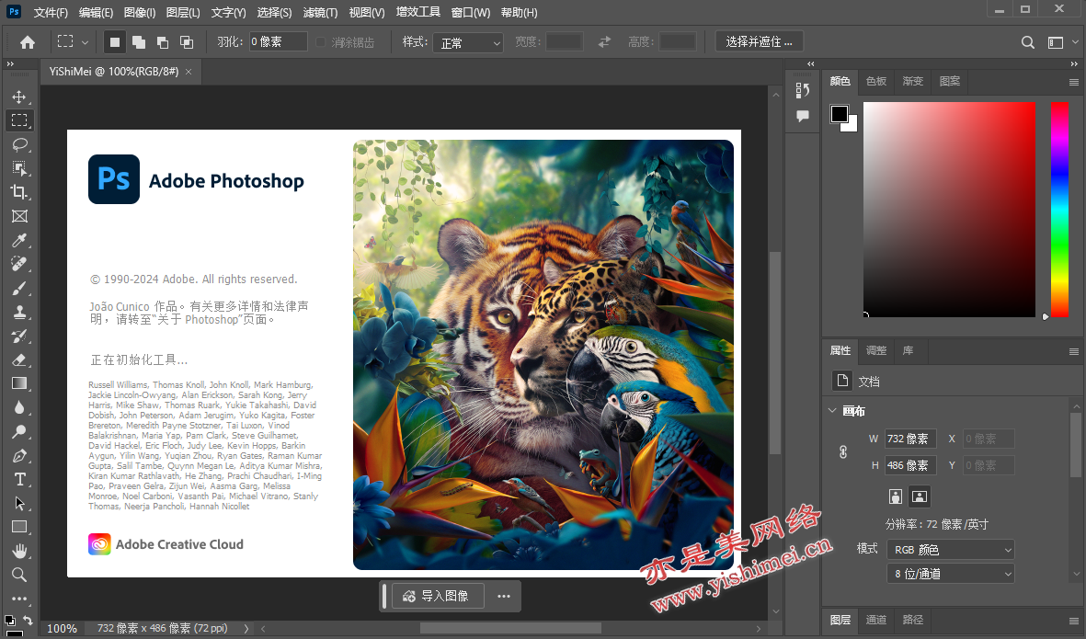The width and height of the screenshot is (1086, 639).
Task: Open the Comments panel icon
Action: pyautogui.click(x=803, y=117)
